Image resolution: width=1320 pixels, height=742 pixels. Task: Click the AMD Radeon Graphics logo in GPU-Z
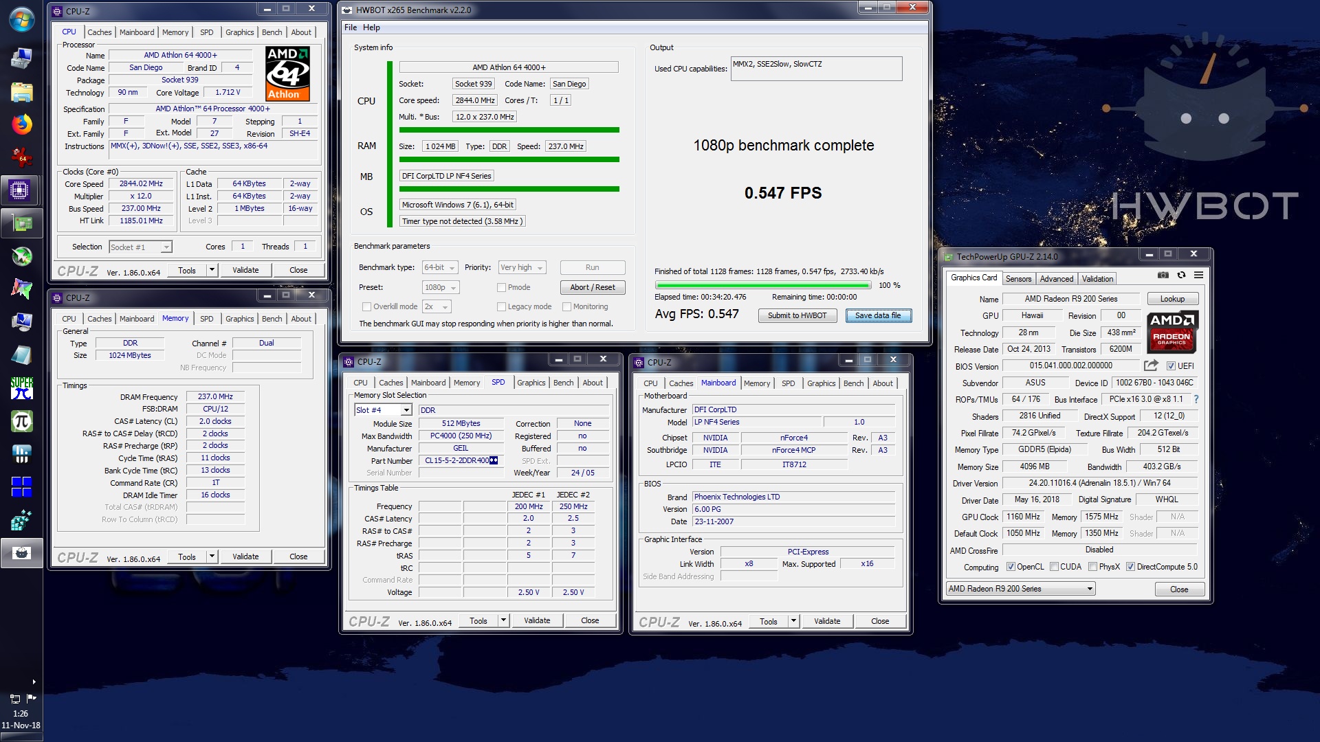pyautogui.click(x=1172, y=331)
